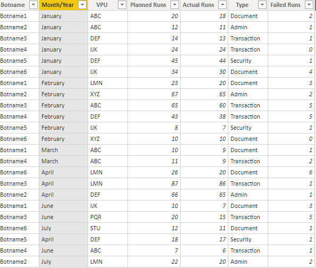Screen dimensions: 316x268
Task: Select the Botname column header text
Action: tap(13, 5)
